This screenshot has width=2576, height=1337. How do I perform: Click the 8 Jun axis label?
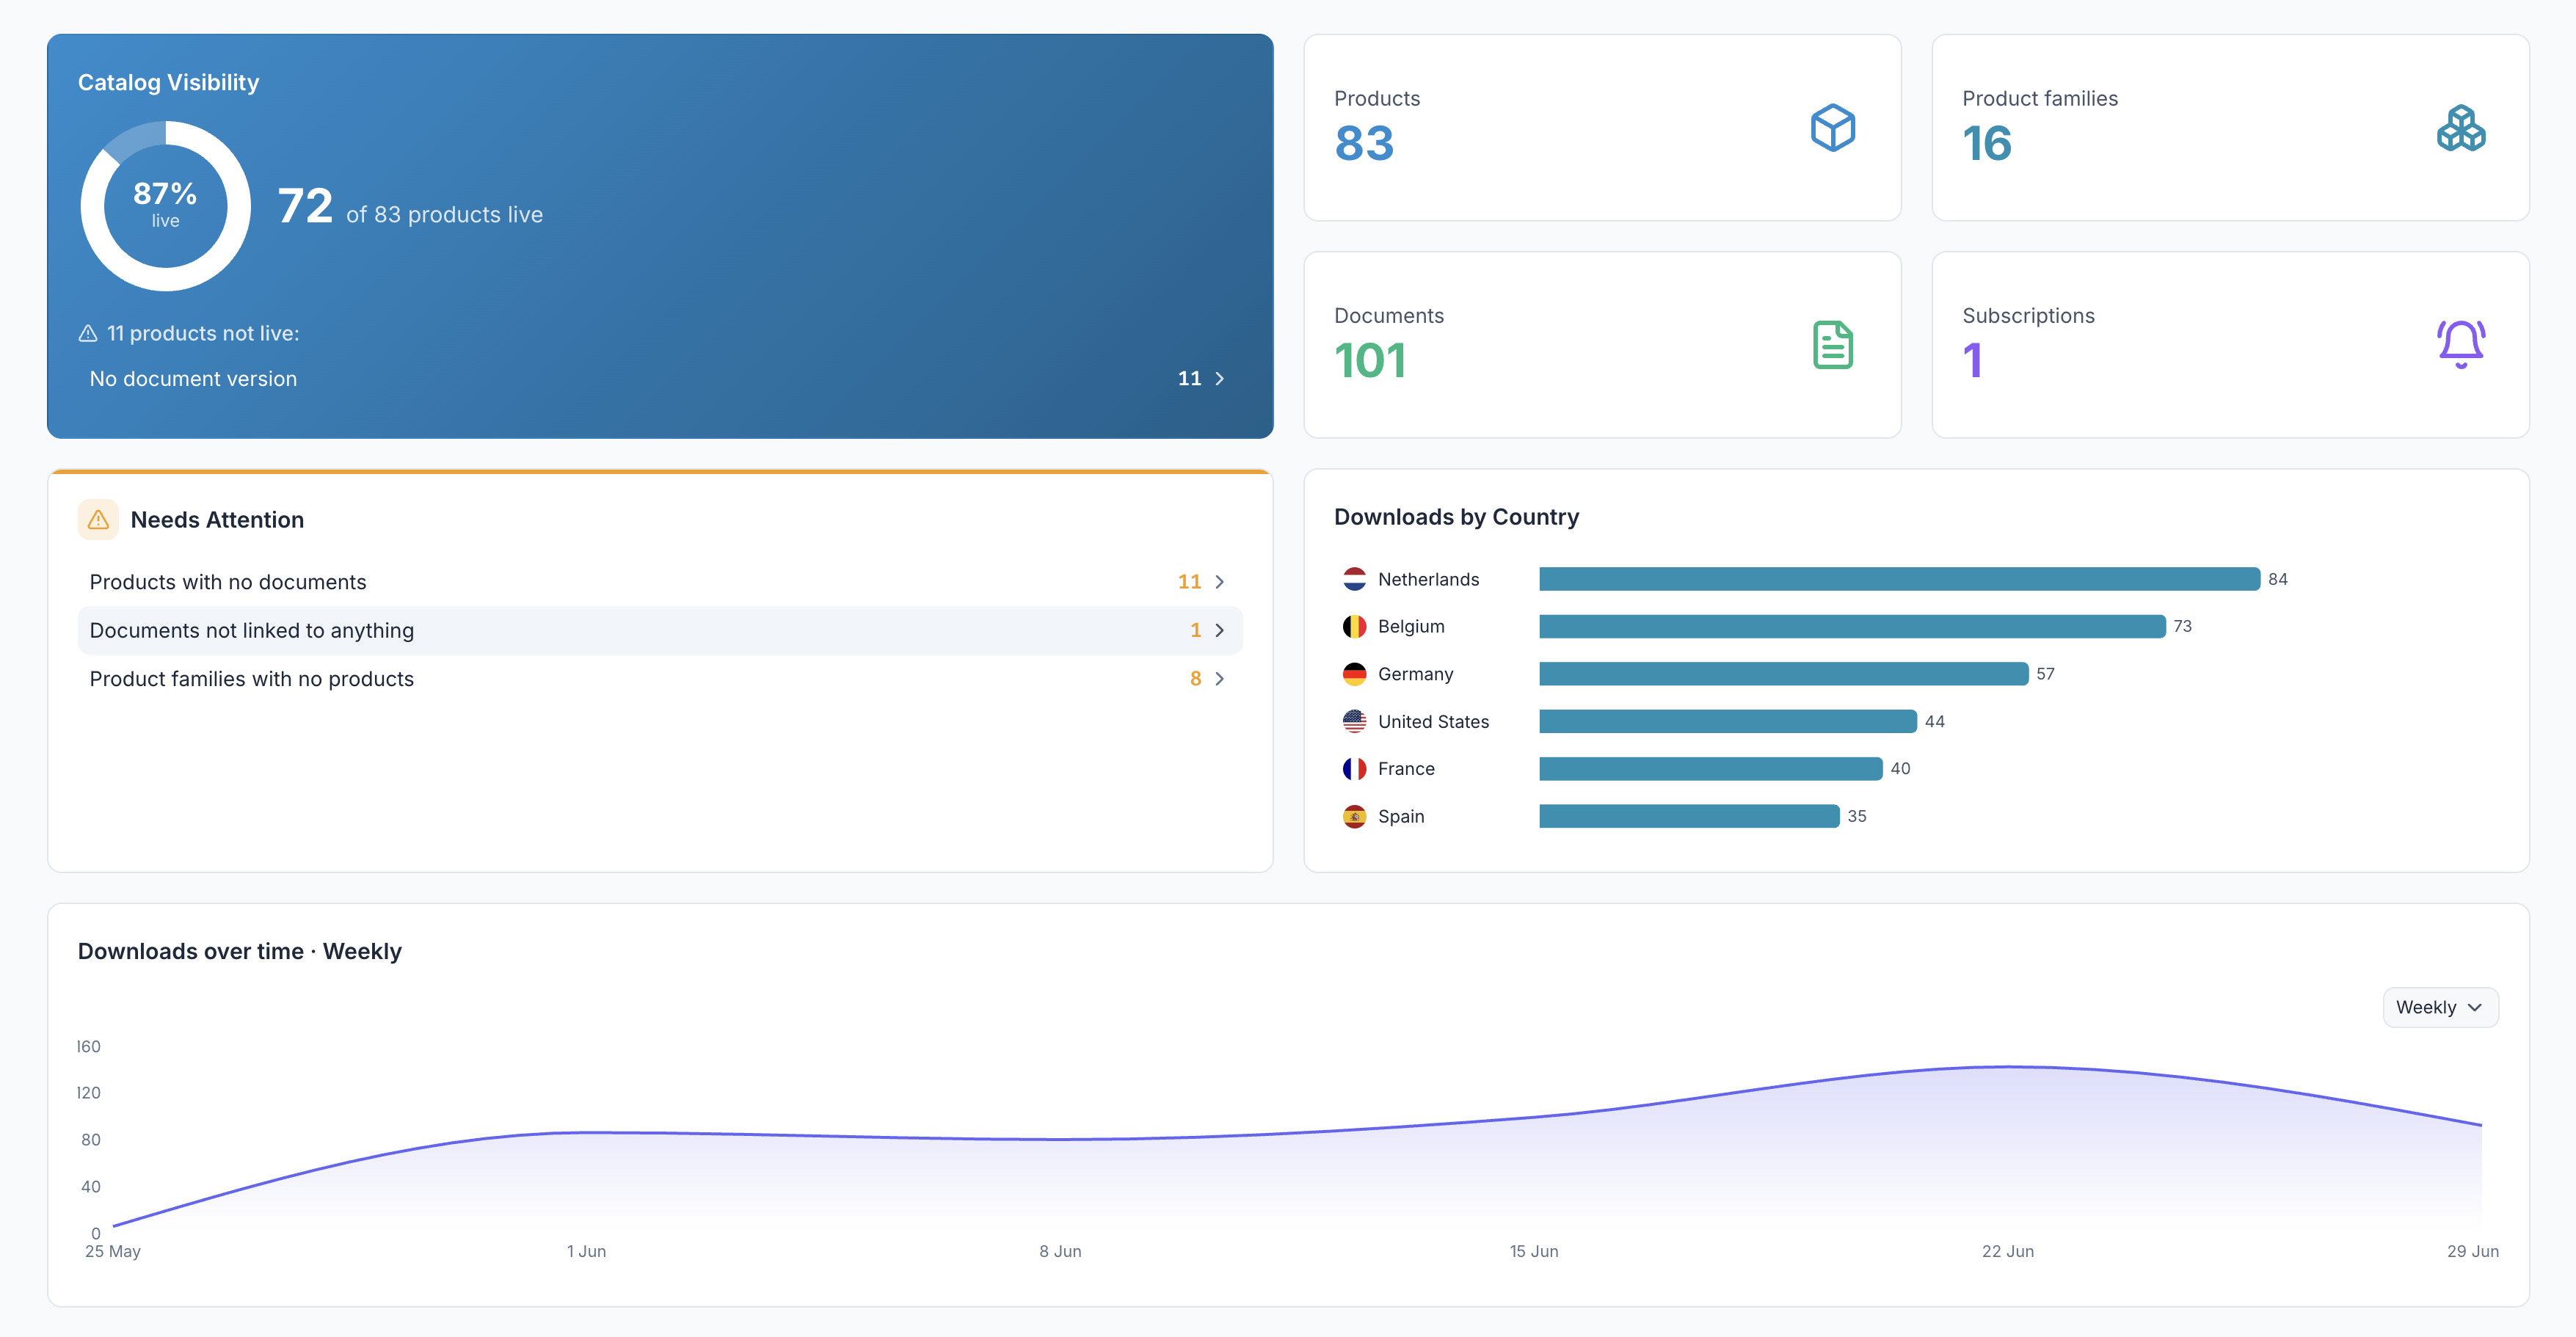[1060, 1251]
